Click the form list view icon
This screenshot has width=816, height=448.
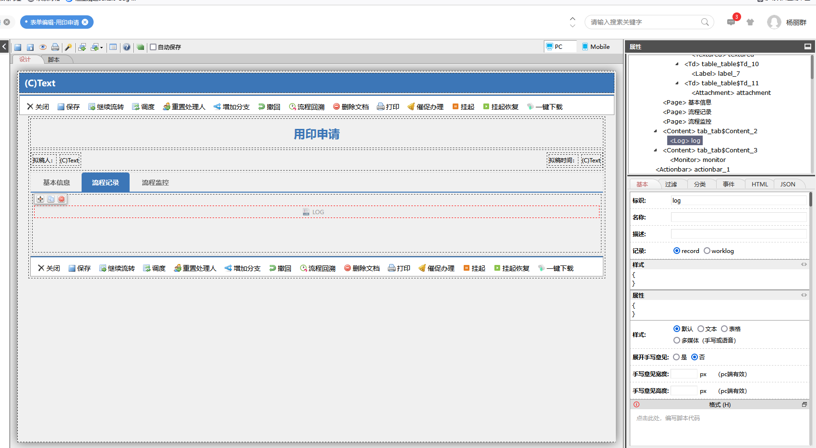pos(113,47)
